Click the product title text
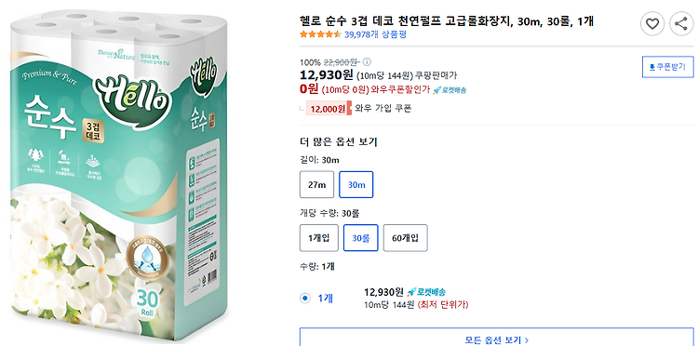The width and height of the screenshot is (698, 346). click(x=447, y=20)
